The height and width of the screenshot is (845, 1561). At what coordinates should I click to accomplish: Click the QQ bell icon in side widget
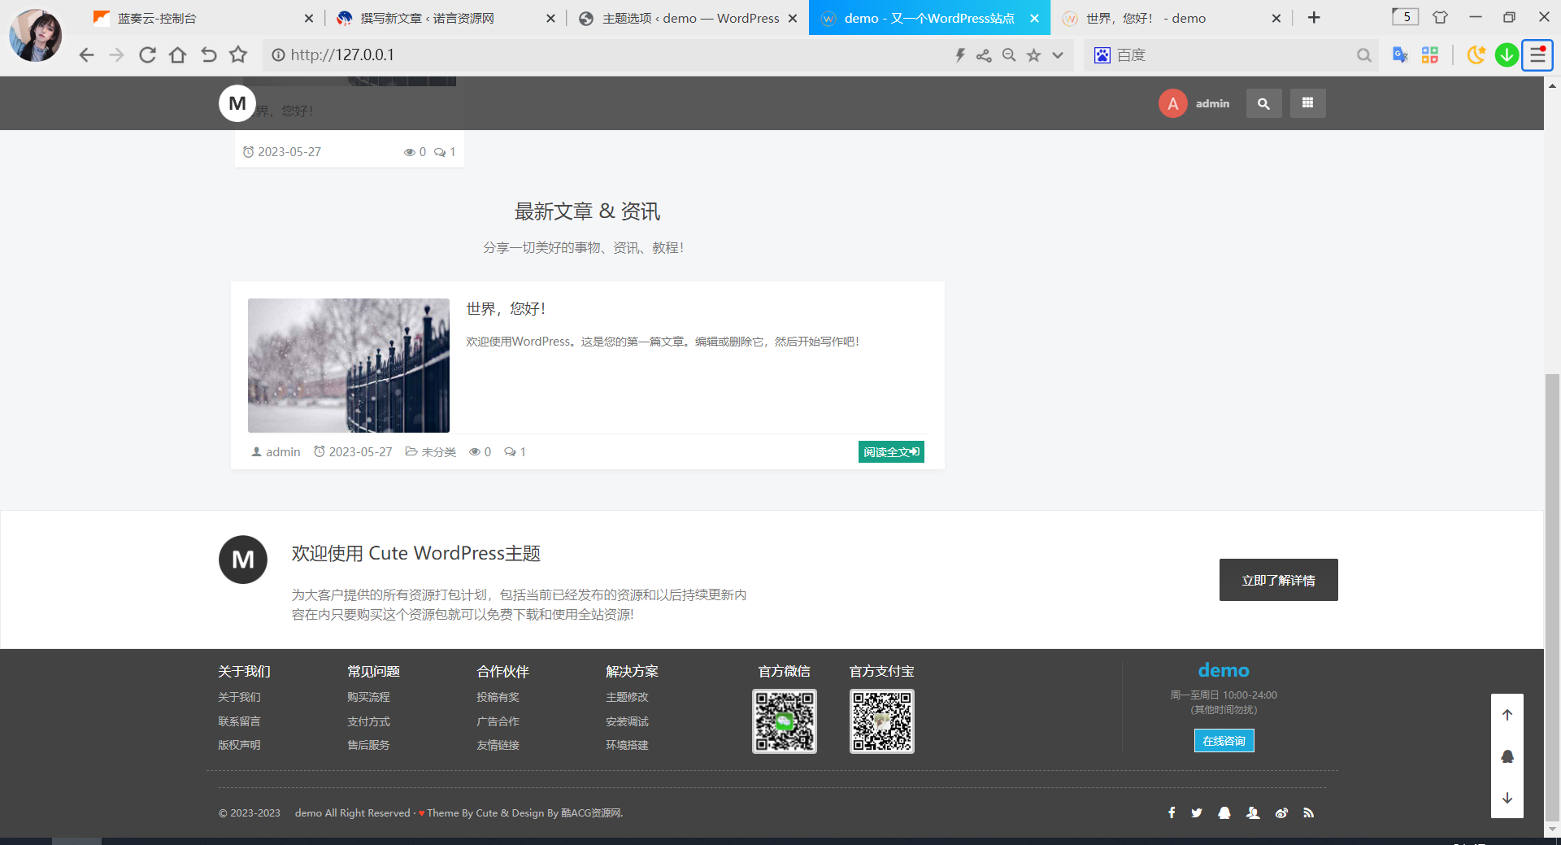coord(1507,756)
